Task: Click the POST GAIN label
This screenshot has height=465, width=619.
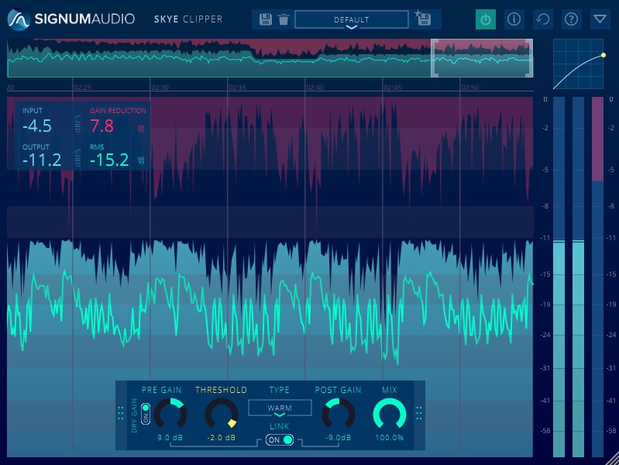Action: point(338,390)
